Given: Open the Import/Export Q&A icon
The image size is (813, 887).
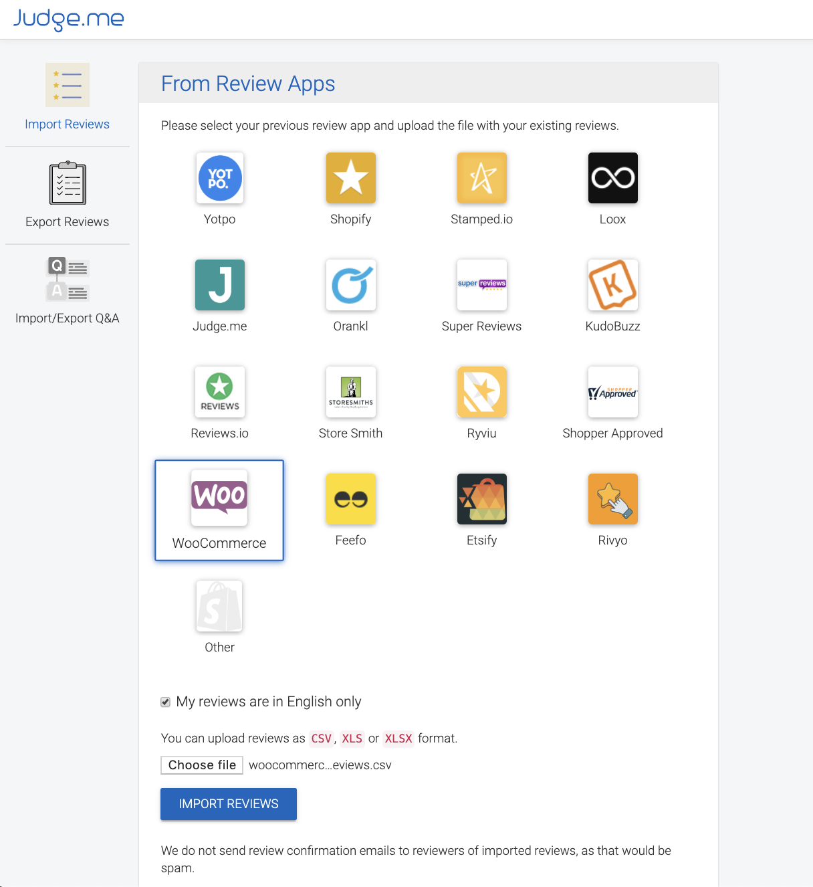Looking at the screenshot, I should tap(68, 279).
